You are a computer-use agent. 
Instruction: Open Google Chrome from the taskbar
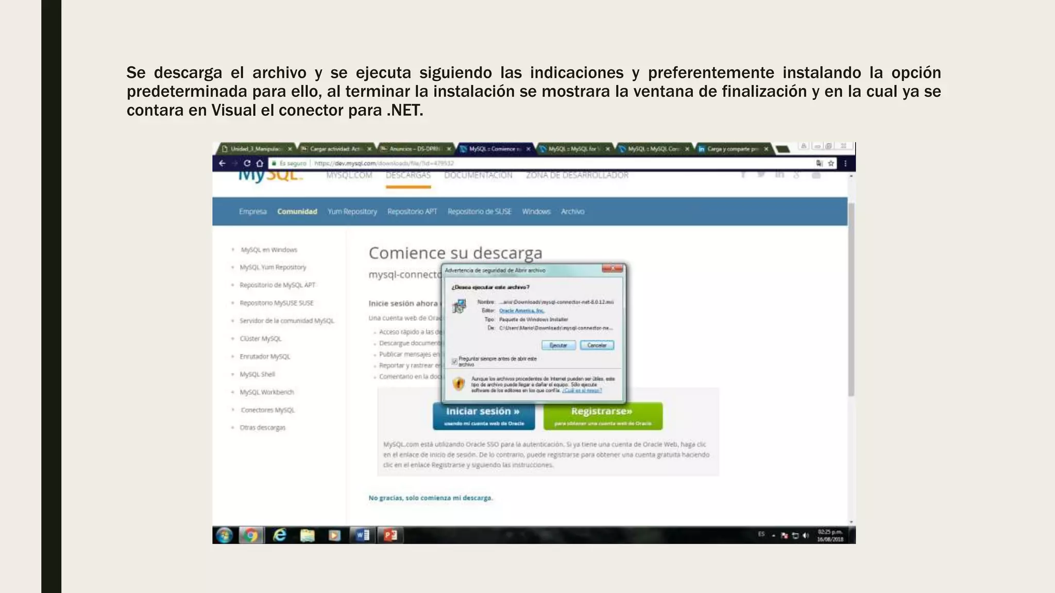click(251, 535)
